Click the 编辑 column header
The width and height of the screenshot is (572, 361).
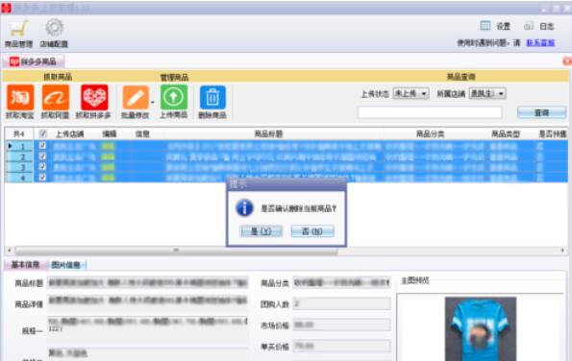point(109,134)
